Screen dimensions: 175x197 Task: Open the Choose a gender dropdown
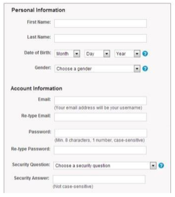[x=98, y=69]
